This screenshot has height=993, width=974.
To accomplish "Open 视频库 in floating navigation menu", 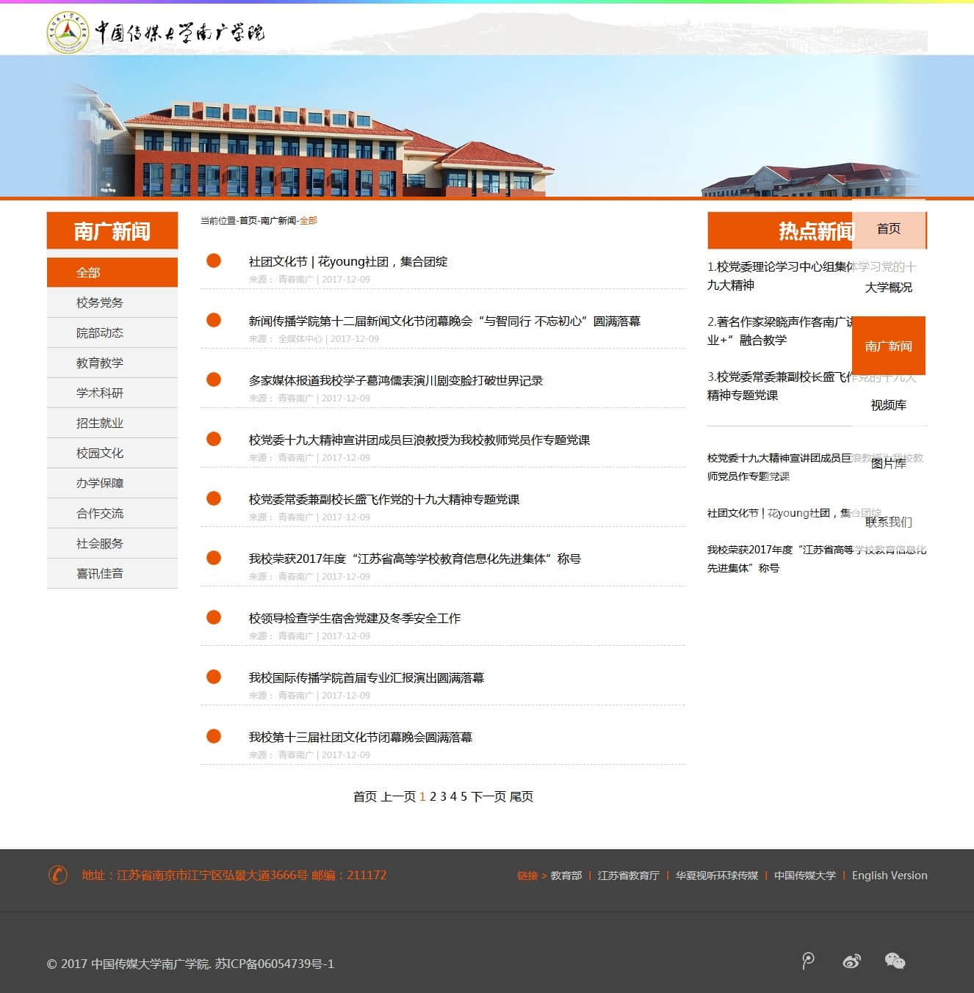I will [888, 404].
